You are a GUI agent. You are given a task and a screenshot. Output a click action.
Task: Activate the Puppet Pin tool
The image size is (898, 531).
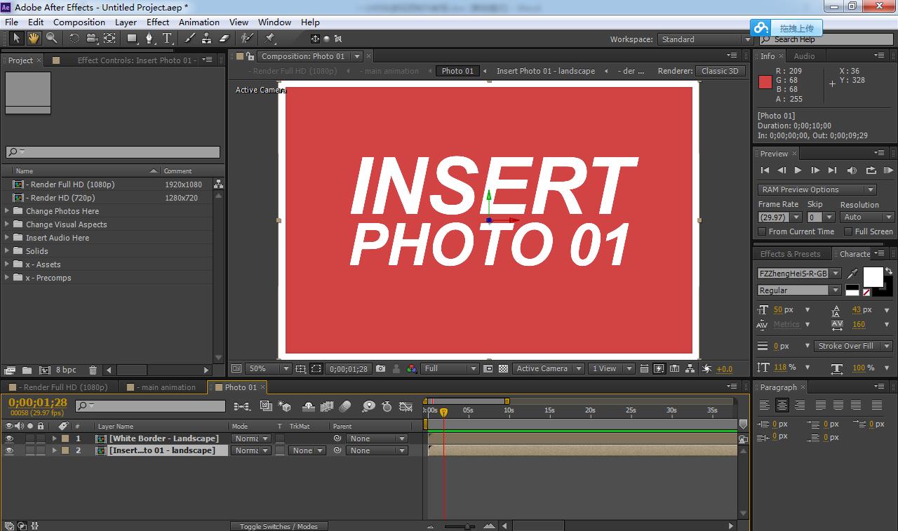pos(270,39)
